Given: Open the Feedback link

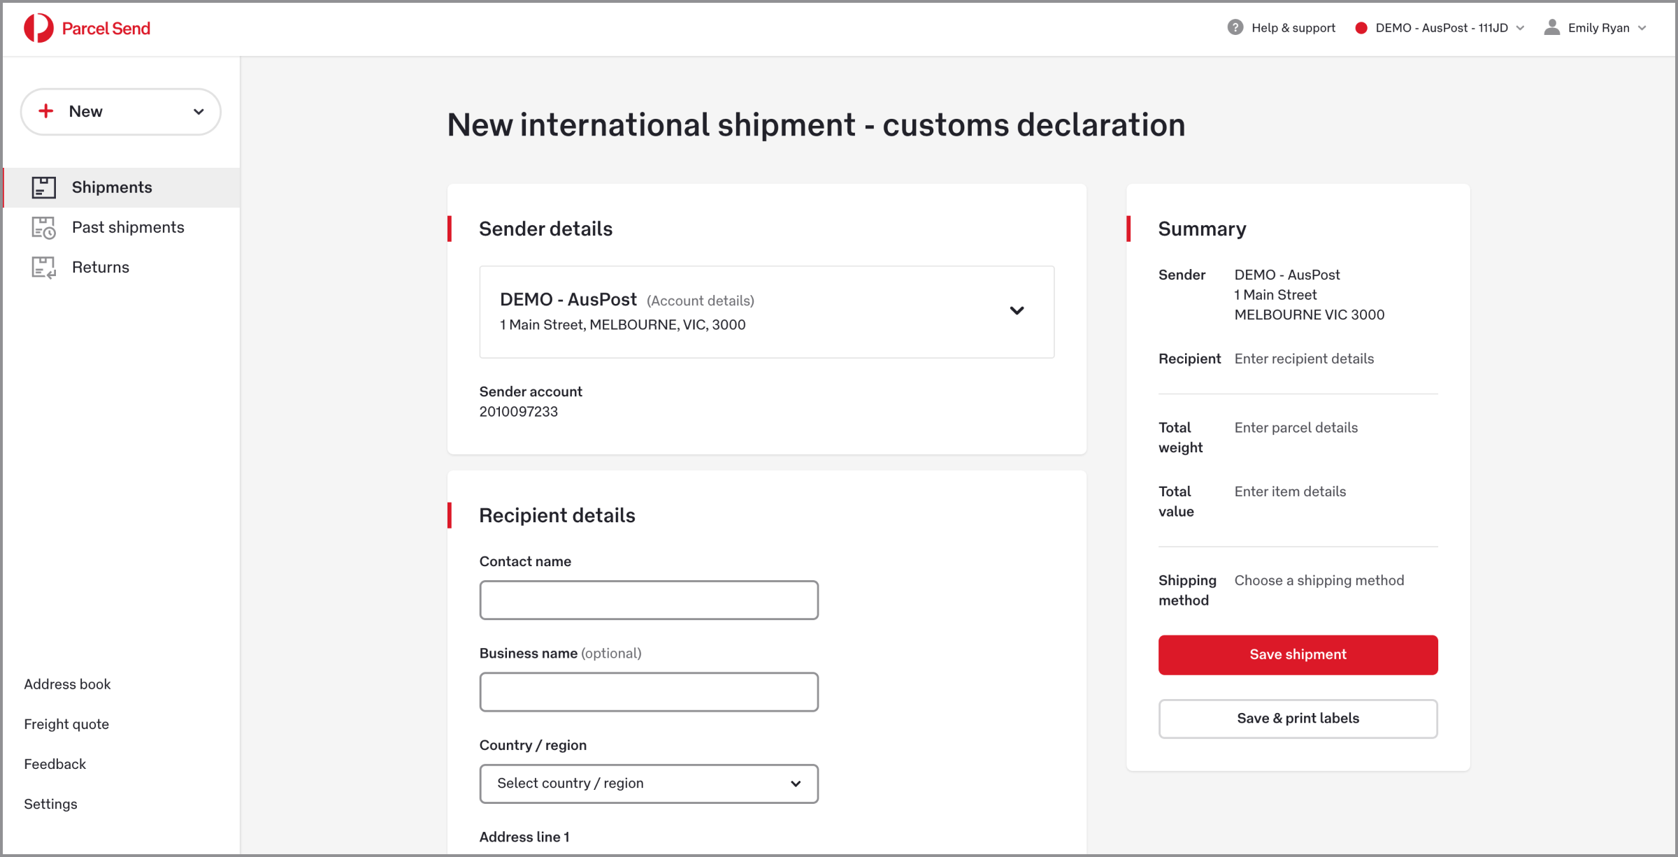Looking at the screenshot, I should click(x=55, y=764).
